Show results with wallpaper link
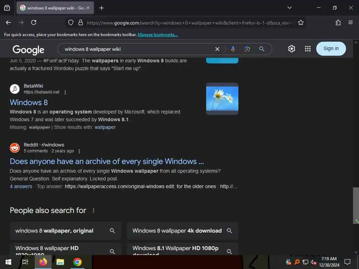Viewport: 359px width, 269px height. point(105,127)
